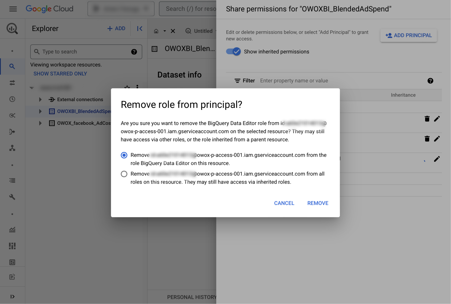Click SHOW STARRED ONLY link
Viewport: 451px width, 304px height.
pyautogui.click(x=60, y=74)
